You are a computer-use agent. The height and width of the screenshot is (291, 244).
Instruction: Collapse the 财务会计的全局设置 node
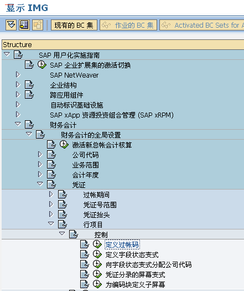29,134
